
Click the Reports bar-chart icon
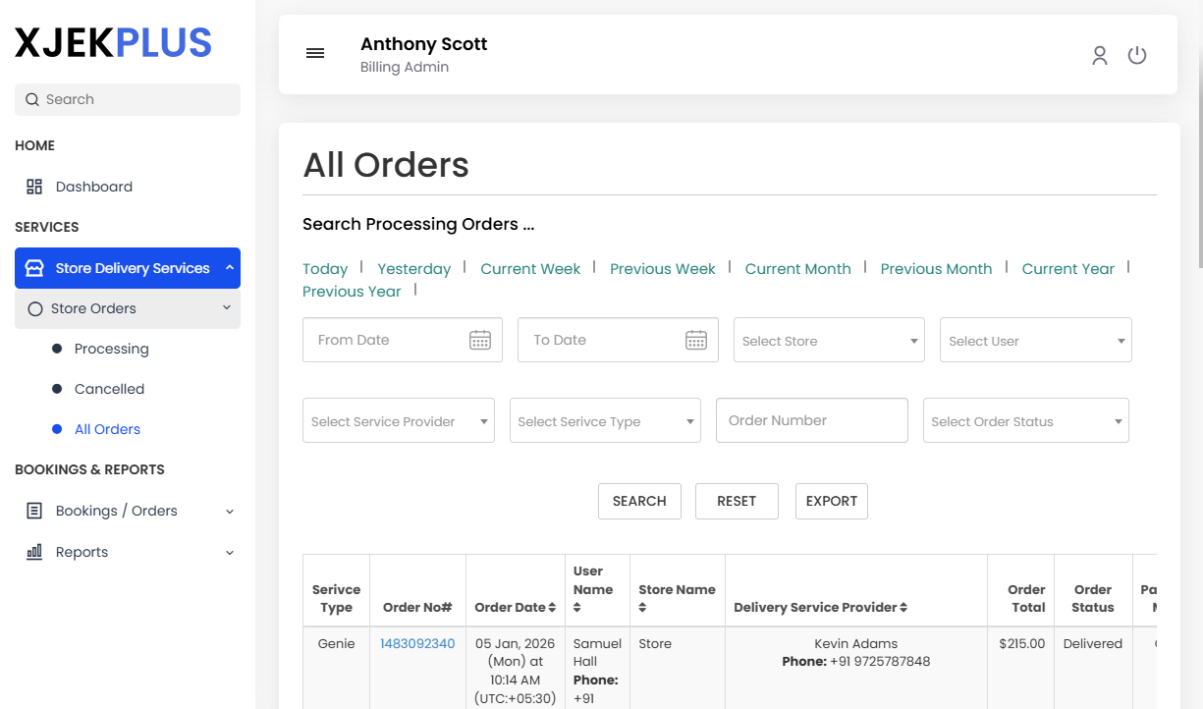(x=33, y=552)
